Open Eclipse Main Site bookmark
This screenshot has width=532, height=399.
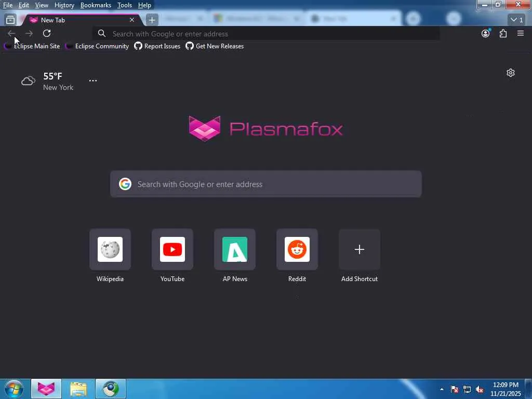tap(32, 46)
